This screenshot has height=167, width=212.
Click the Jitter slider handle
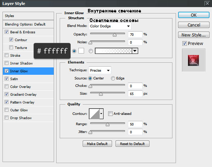tap(90, 132)
